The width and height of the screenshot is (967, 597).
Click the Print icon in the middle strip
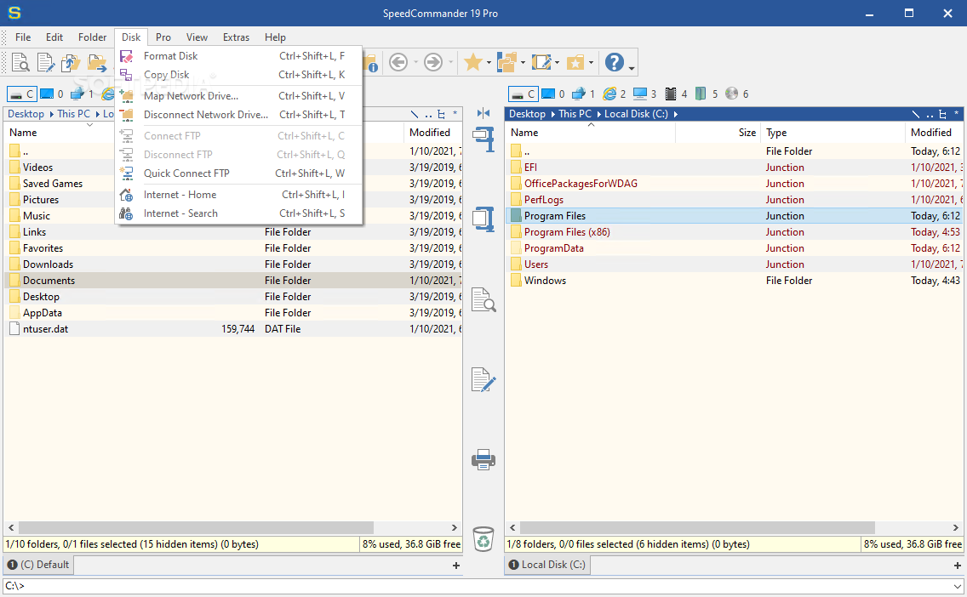(483, 459)
